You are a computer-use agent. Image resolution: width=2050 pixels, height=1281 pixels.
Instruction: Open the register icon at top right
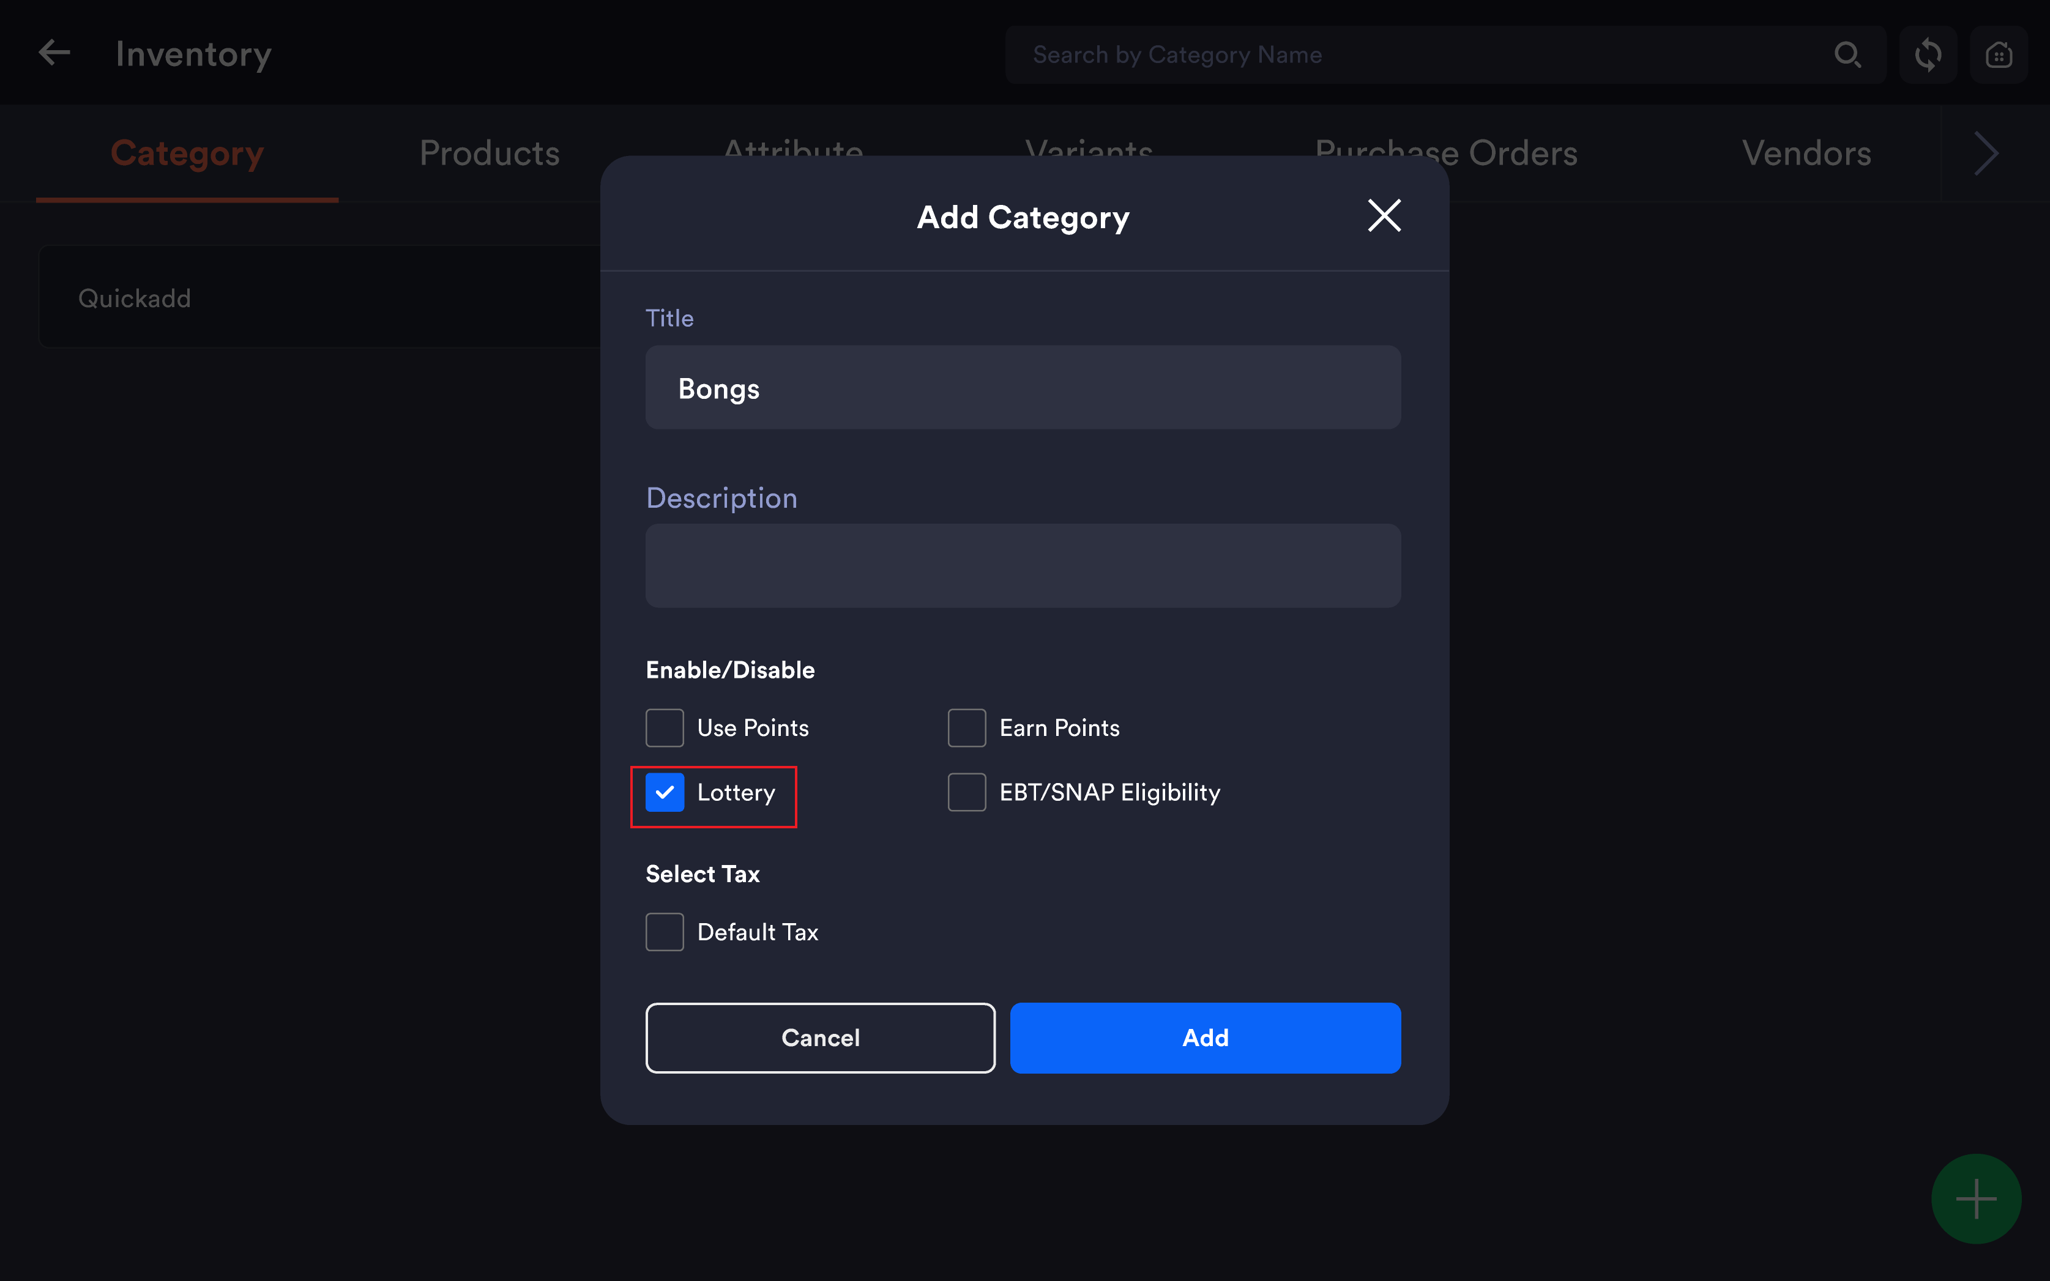[1999, 54]
